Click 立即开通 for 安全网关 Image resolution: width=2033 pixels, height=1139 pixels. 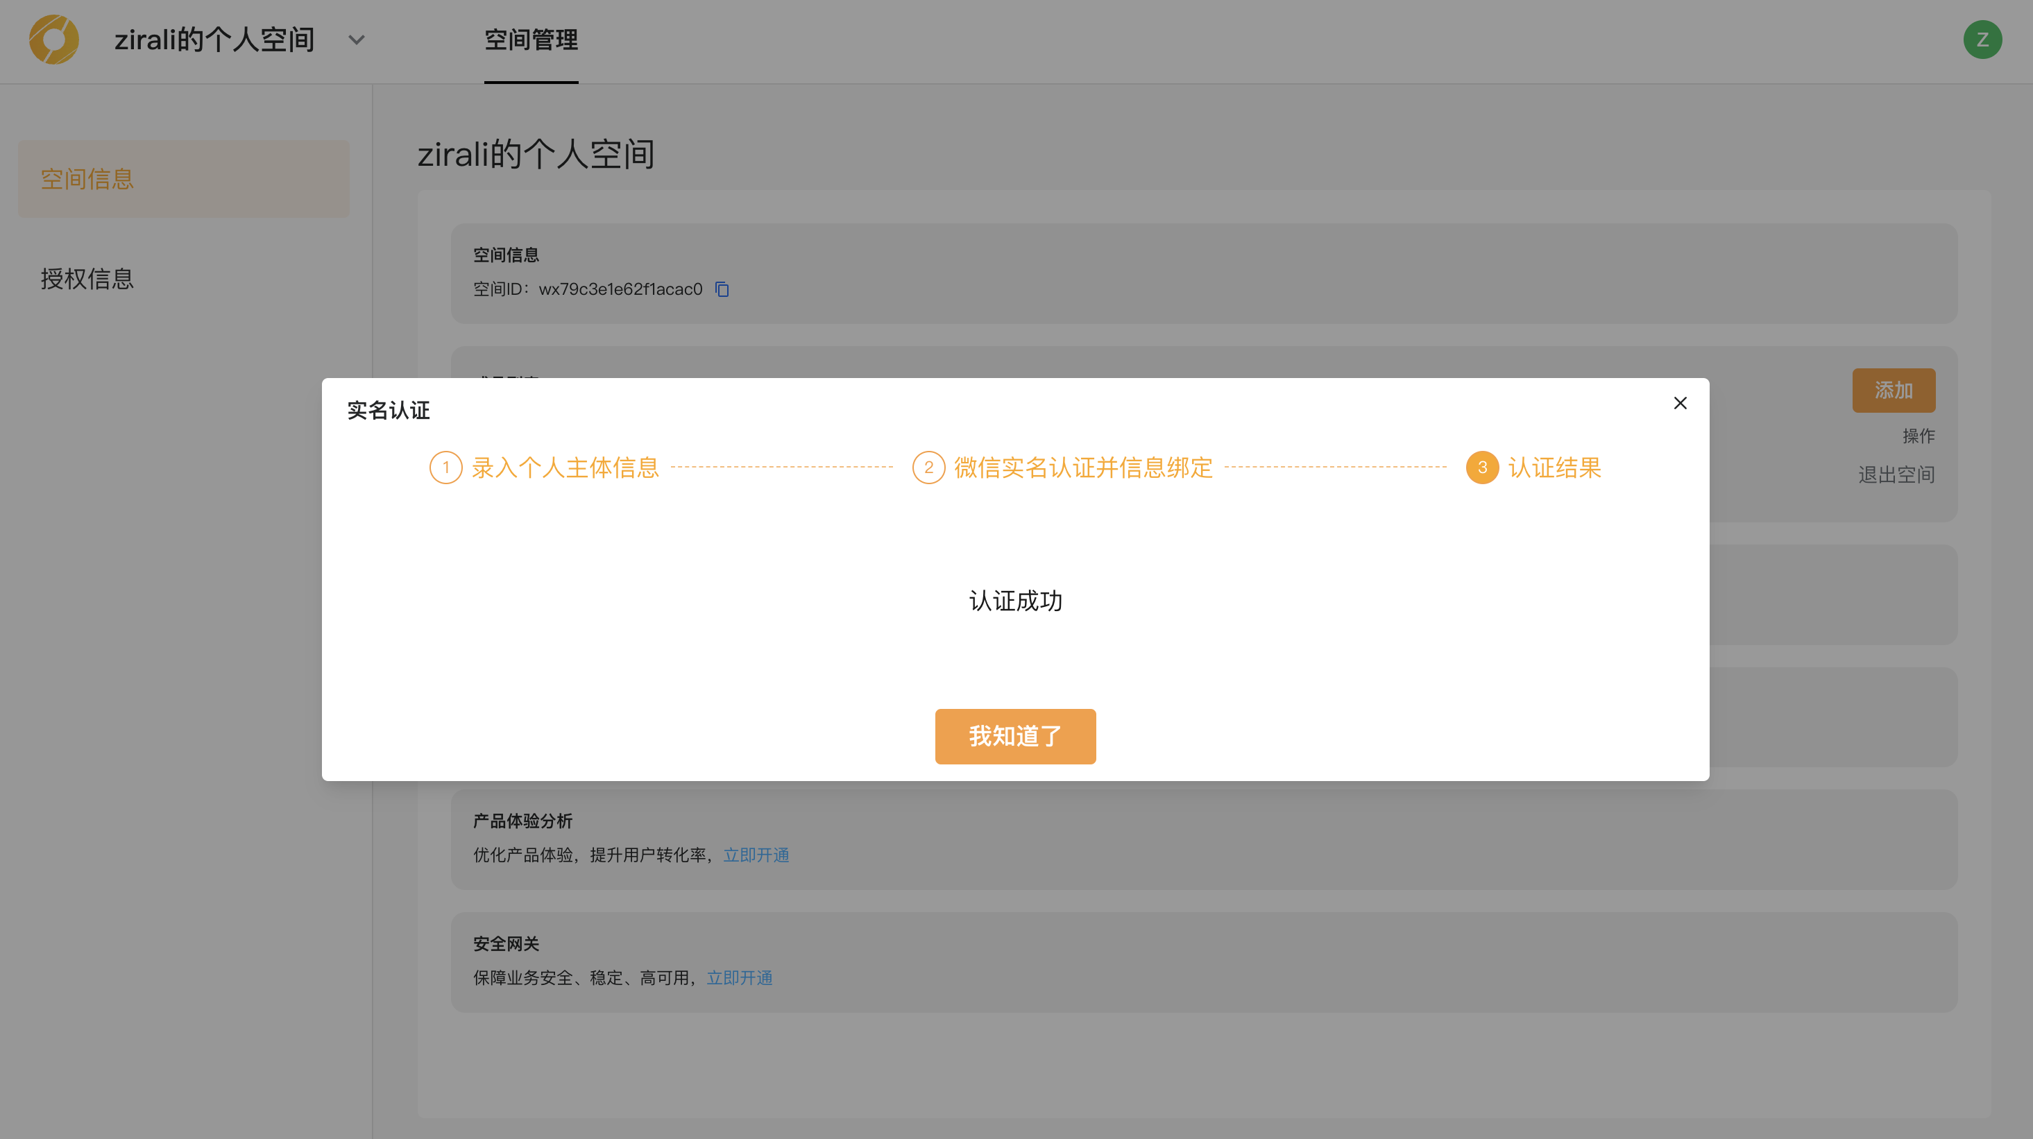click(x=740, y=977)
